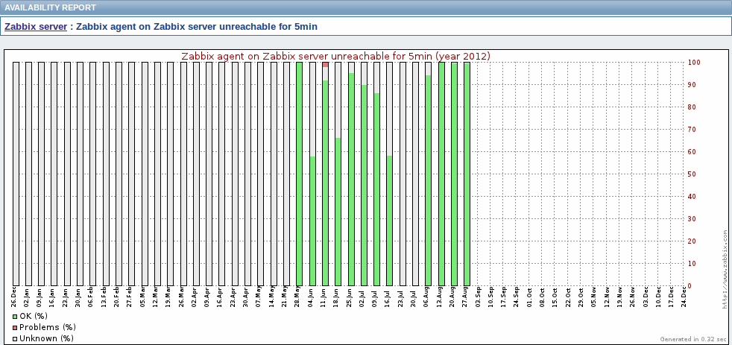Click the 100 value on the percent axis
732x345 pixels.
(x=692, y=62)
